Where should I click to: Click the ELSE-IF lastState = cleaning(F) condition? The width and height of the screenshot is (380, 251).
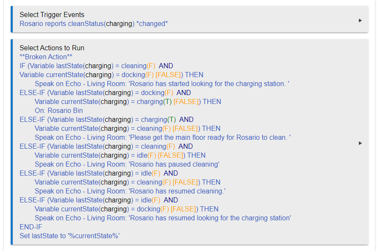click(x=106, y=147)
